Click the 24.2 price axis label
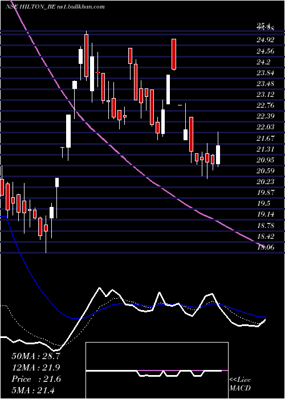Screen dimensions: 285x399 [x=263, y=62]
